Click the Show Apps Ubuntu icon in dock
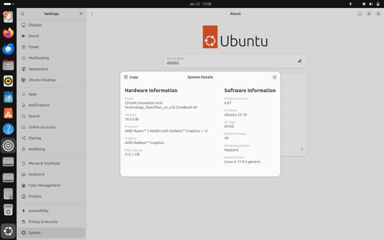 pyautogui.click(x=8, y=231)
